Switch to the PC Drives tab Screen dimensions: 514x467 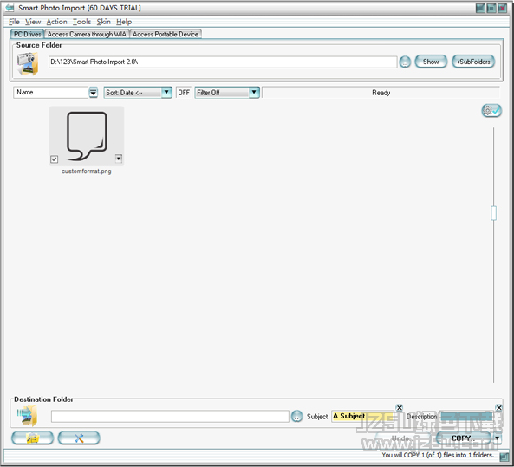pyautogui.click(x=28, y=34)
